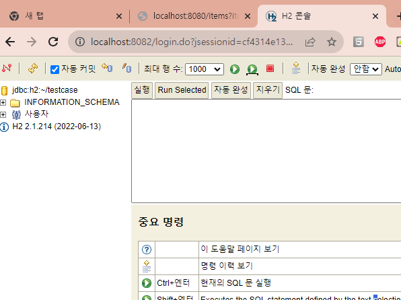This screenshot has width=401, height=300.
Task: Click the ABP Adblock Plus extension icon
Action: (380, 42)
